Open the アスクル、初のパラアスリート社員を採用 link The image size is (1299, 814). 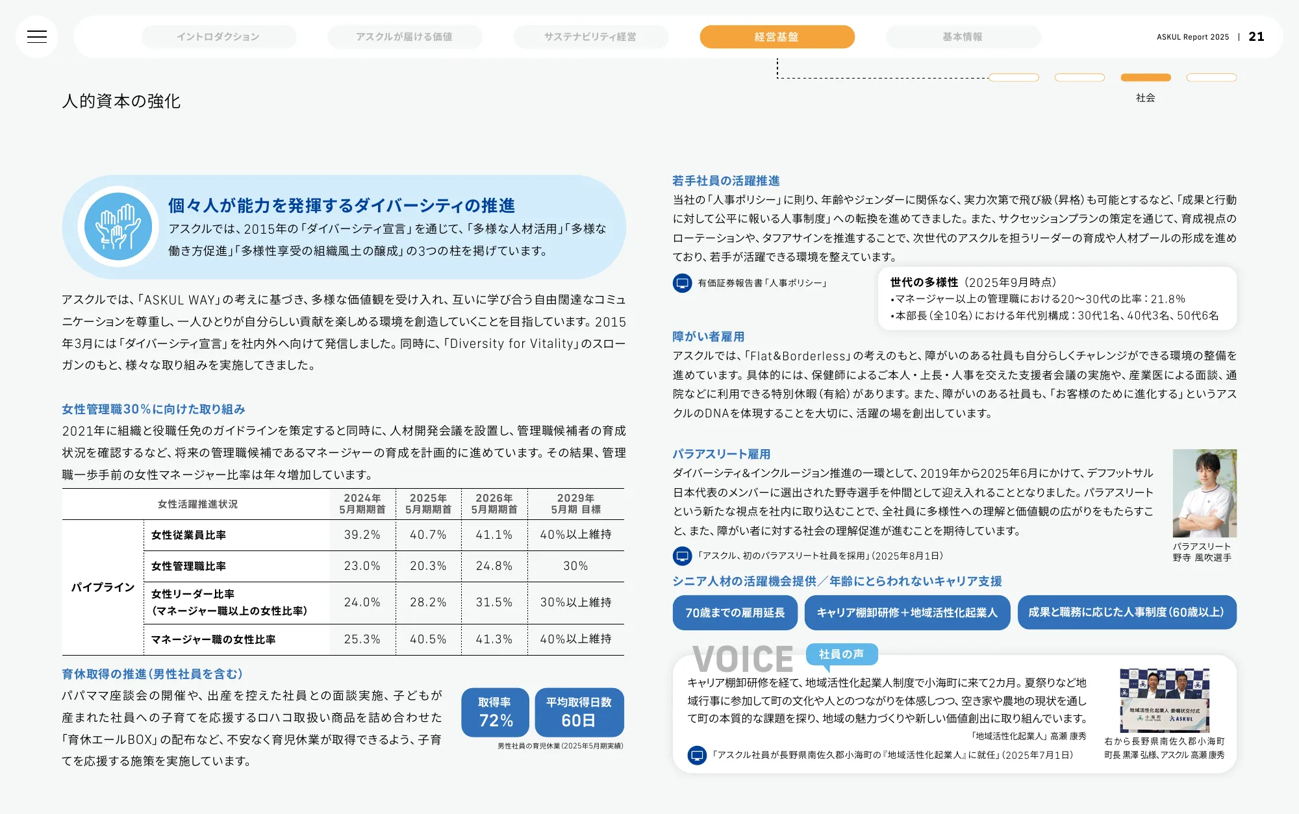point(820,556)
